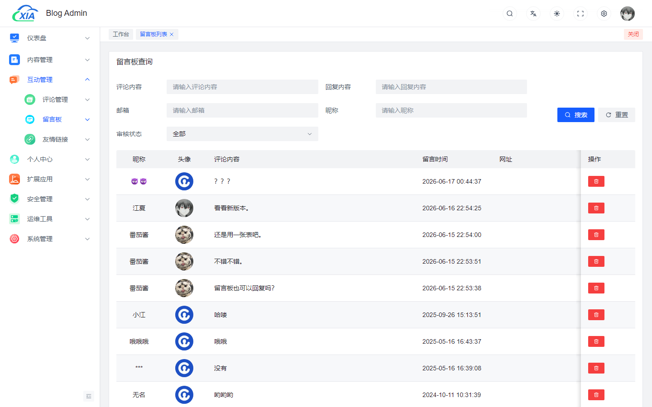Open the settings gear in header
This screenshot has height=407, width=652.
coord(604,14)
